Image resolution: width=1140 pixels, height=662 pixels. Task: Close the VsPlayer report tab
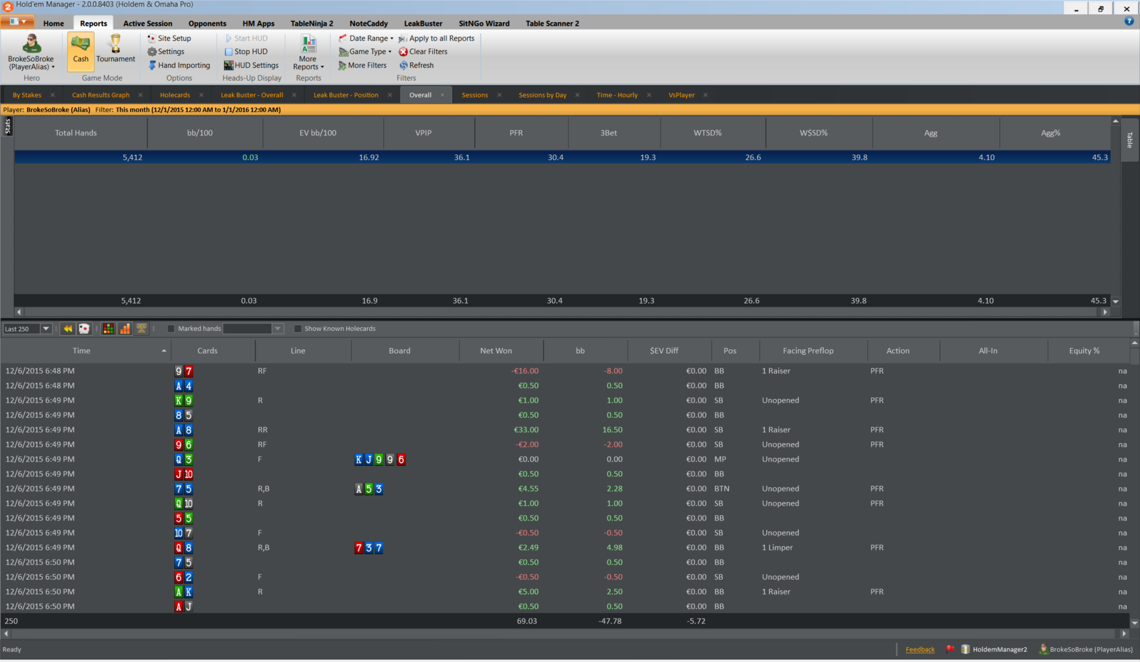[x=706, y=95]
